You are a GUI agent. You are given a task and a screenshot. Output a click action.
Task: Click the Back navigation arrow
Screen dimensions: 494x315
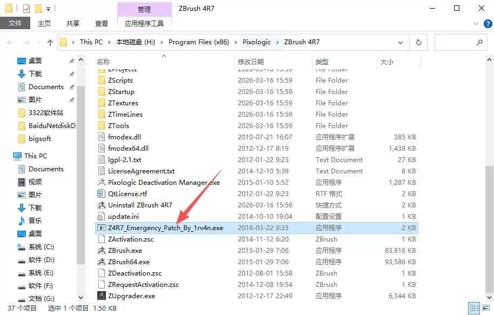[10, 42]
